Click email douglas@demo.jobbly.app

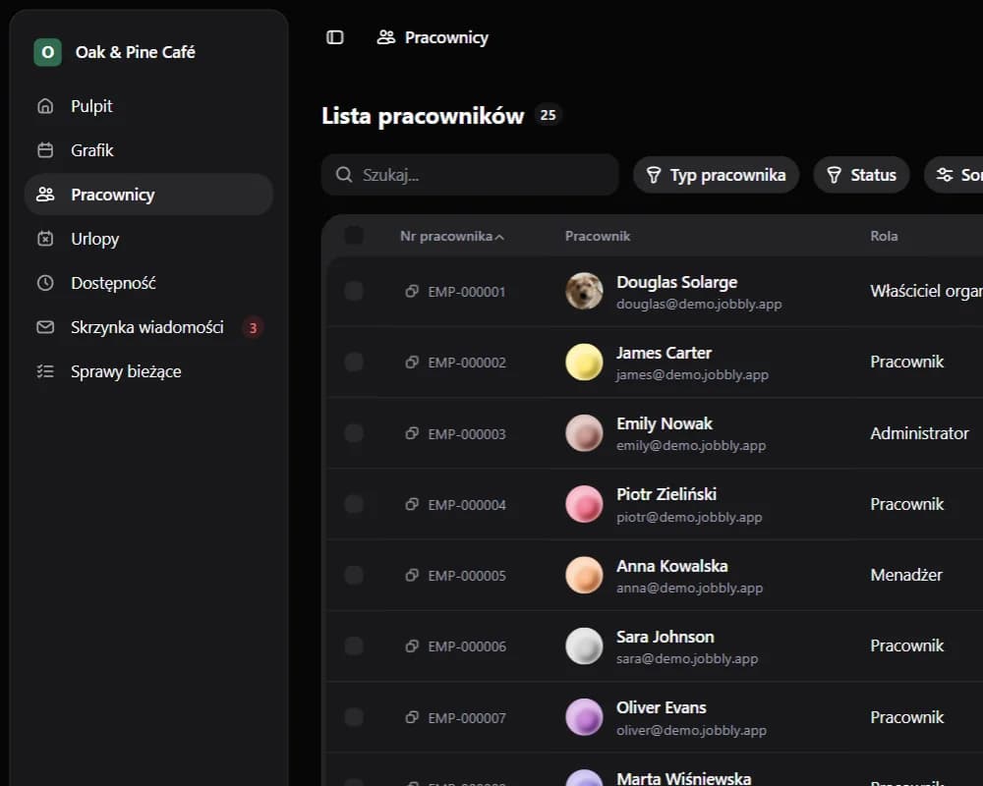tap(699, 304)
